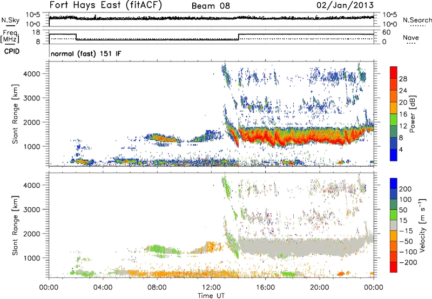Click 'Slant Range [km]' label of velocity panel

pos(15,226)
